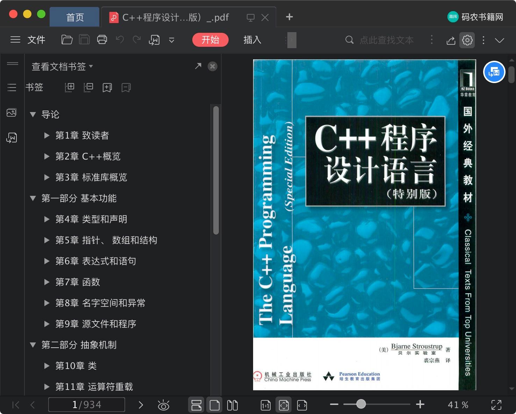Toggle fit page view
Screen dimensions: 516x414
point(284,405)
